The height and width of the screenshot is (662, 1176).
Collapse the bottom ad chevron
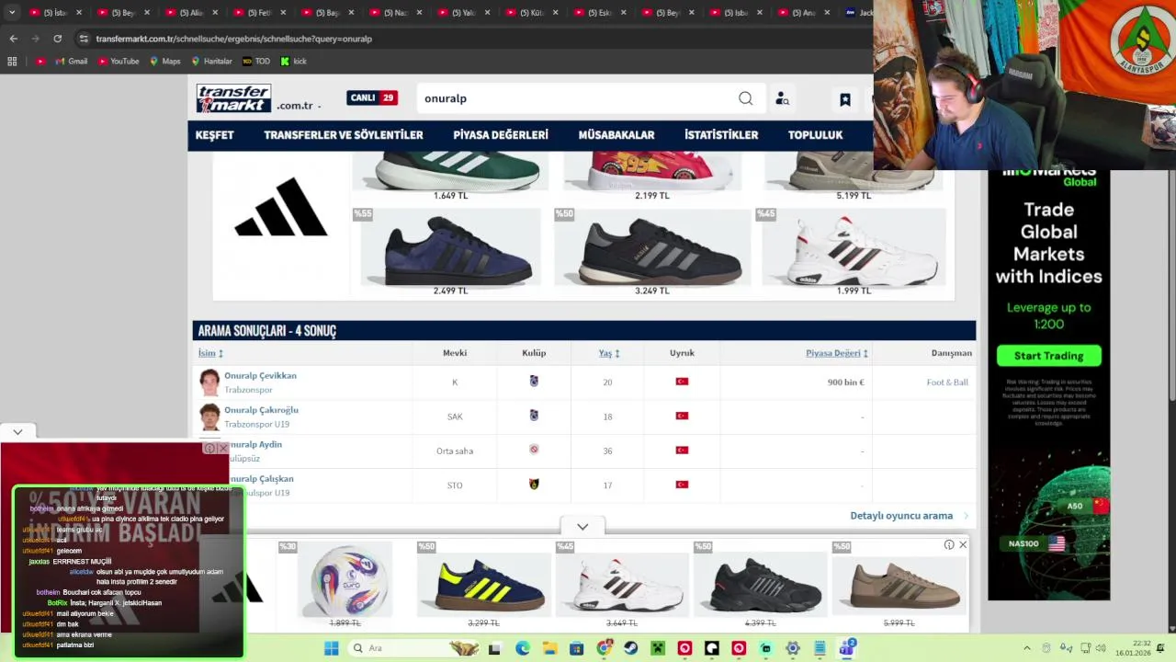(x=582, y=527)
